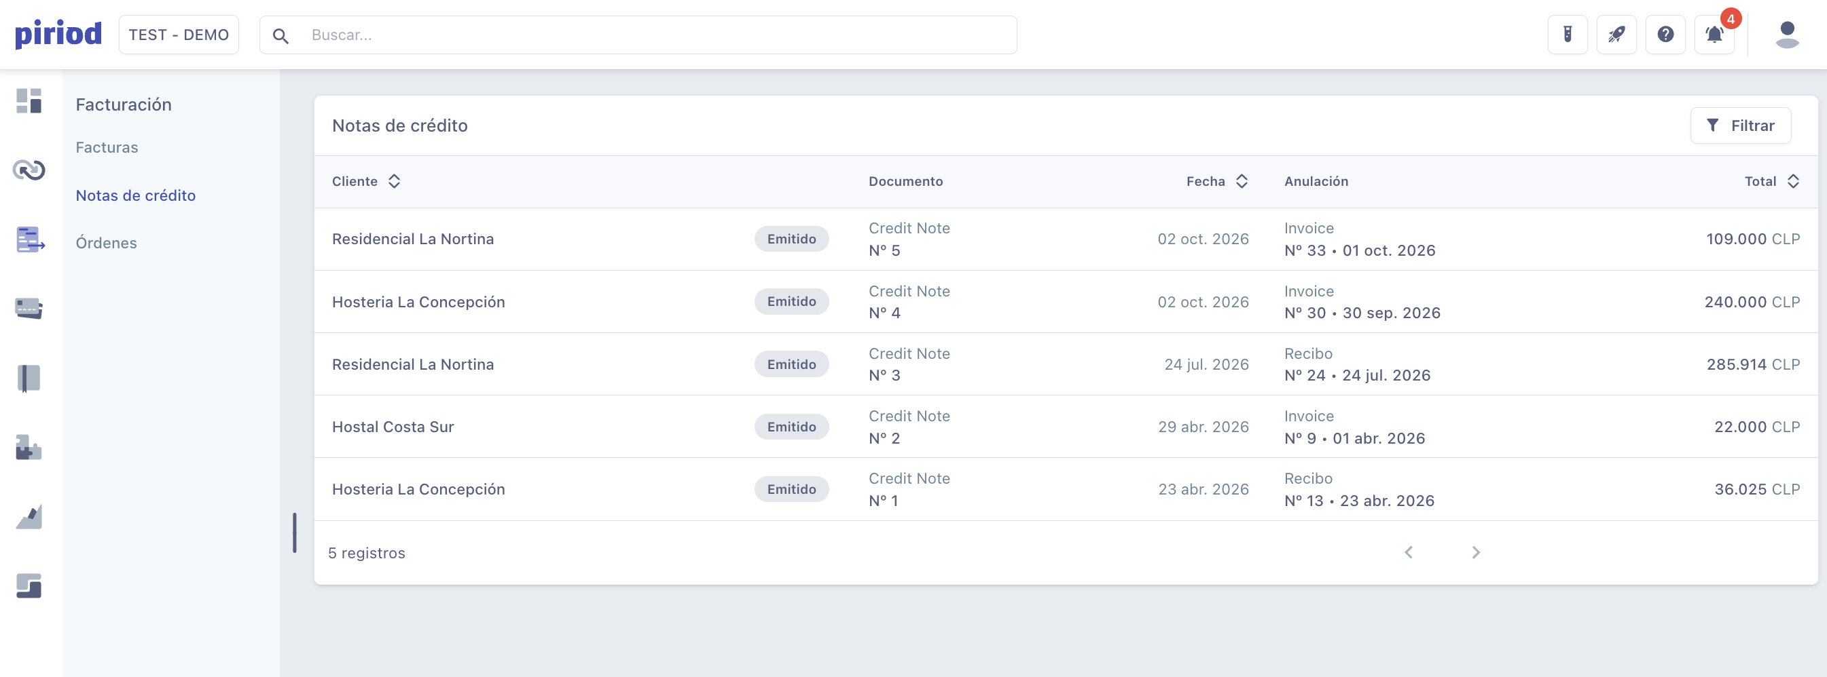Select the billing document sidebar icon
This screenshot has height=677, width=1827.
(30, 239)
